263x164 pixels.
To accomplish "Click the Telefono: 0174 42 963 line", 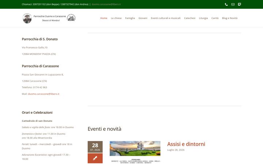I will [x=34, y=87].
